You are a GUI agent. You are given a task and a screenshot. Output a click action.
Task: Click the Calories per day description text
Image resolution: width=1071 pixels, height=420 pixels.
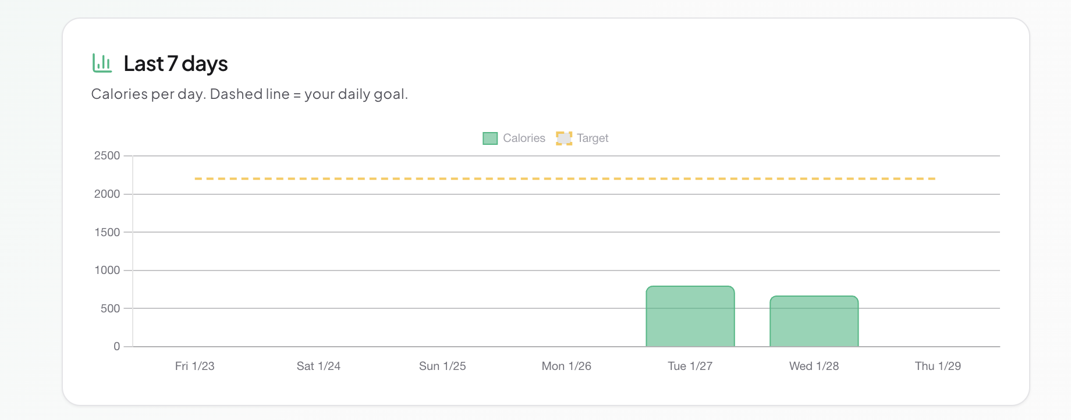coord(249,94)
